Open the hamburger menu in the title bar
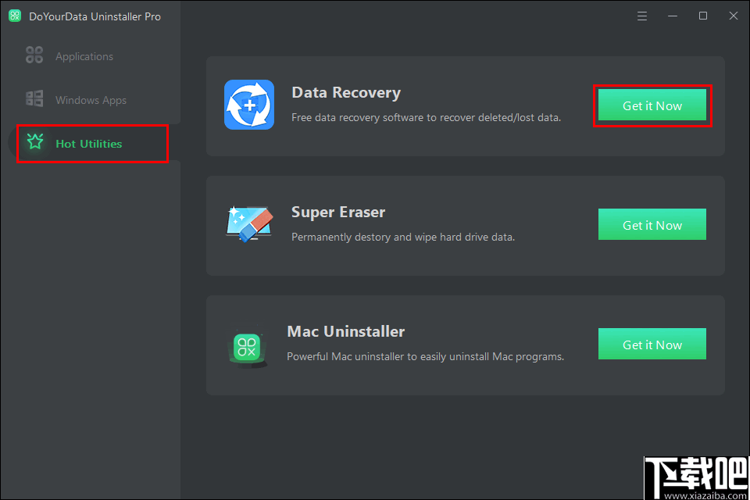The height and width of the screenshot is (500, 750). pyautogui.click(x=642, y=15)
